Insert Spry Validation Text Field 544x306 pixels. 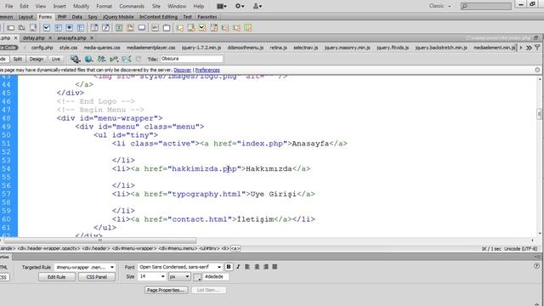(x=180, y=28)
